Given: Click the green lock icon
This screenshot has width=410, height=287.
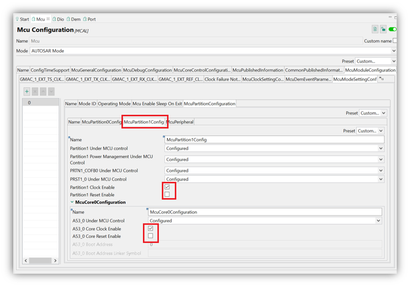Looking at the screenshot, I should tap(383, 29).
